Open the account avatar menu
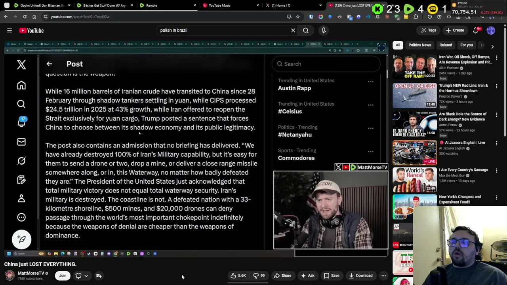This screenshot has height=285, width=507. pyautogui.click(x=491, y=30)
